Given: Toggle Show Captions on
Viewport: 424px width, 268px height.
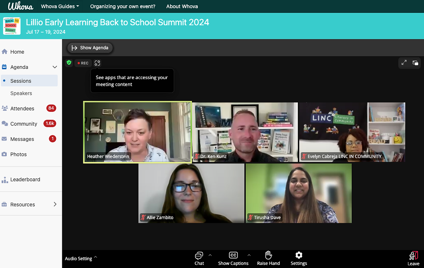Looking at the screenshot, I should pyautogui.click(x=233, y=258).
